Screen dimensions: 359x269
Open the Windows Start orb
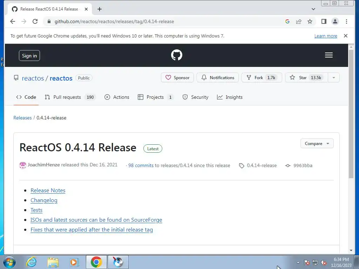click(9, 262)
